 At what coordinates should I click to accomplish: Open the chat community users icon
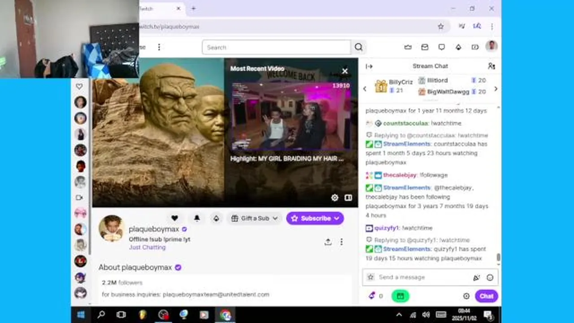[x=491, y=66]
